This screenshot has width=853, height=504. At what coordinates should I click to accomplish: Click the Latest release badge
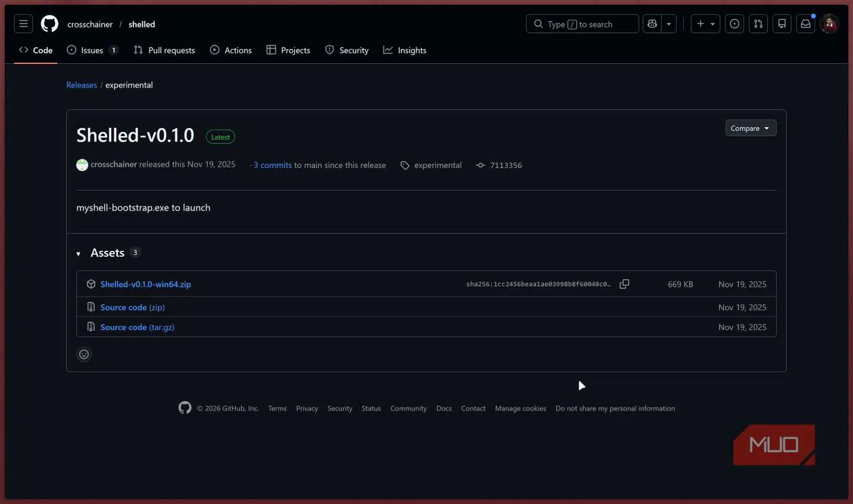pyautogui.click(x=220, y=137)
